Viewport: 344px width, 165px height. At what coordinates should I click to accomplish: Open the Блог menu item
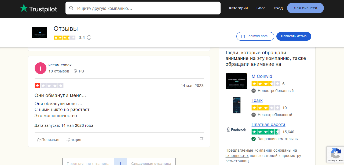pyautogui.click(x=261, y=8)
